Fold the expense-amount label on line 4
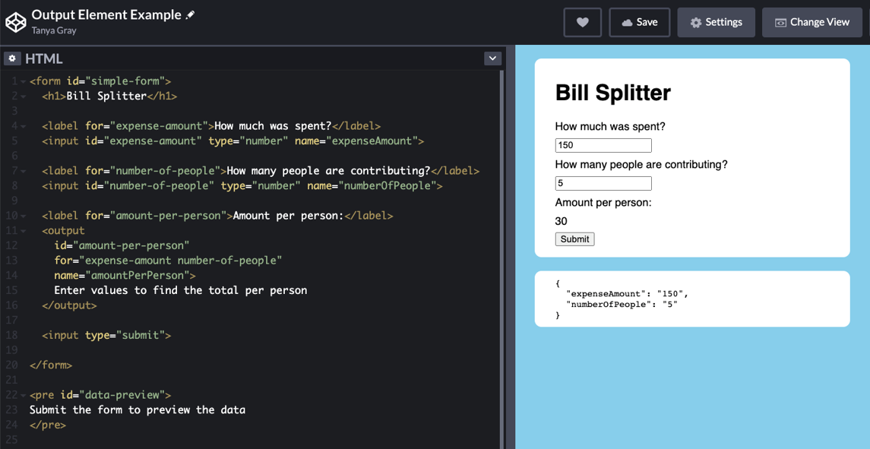This screenshot has height=449, width=870. click(24, 126)
